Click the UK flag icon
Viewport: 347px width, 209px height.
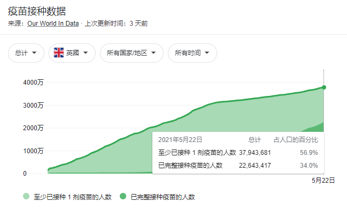pos(59,53)
